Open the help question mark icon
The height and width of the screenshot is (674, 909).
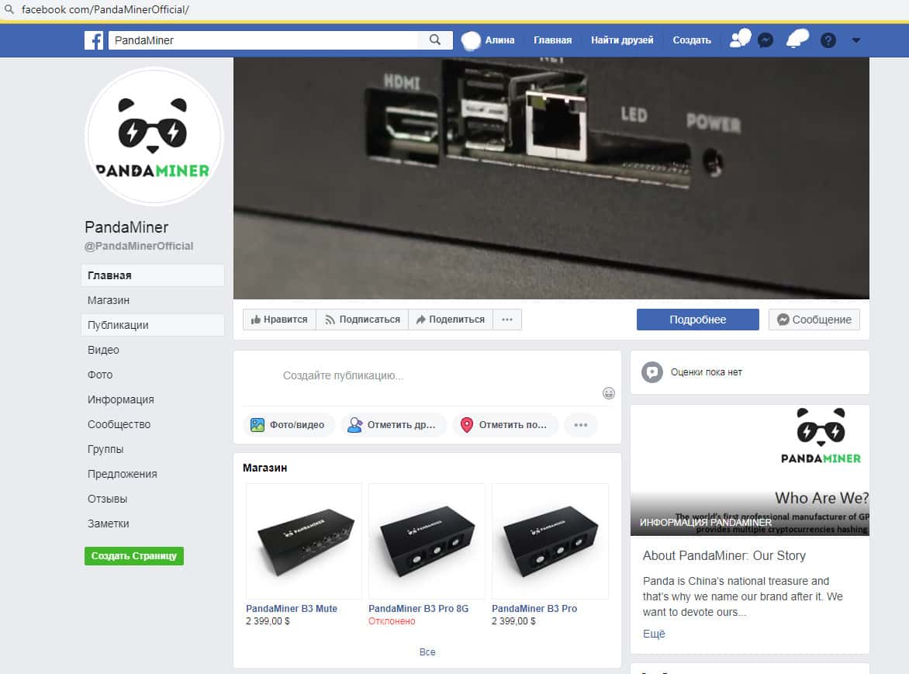tap(828, 40)
